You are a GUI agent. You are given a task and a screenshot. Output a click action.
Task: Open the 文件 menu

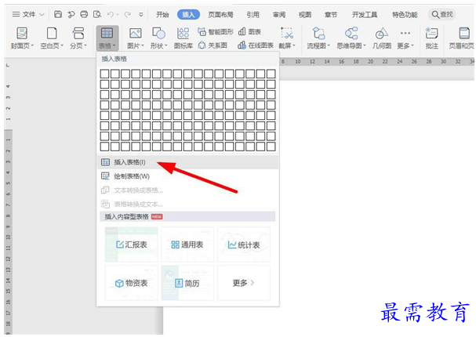(28, 14)
